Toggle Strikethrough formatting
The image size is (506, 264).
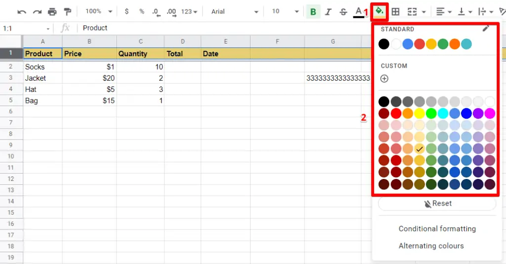(343, 11)
